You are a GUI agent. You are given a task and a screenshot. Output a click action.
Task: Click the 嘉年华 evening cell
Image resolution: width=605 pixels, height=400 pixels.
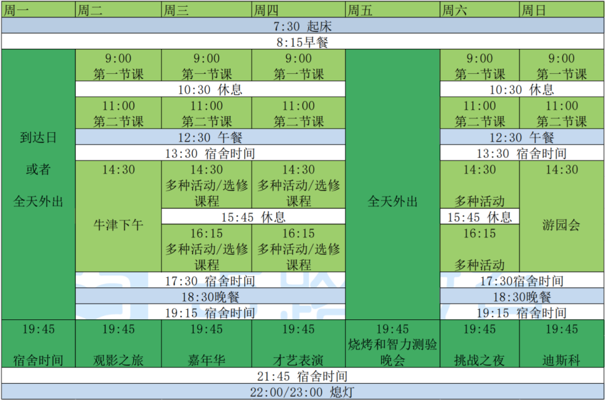[x=206, y=360]
